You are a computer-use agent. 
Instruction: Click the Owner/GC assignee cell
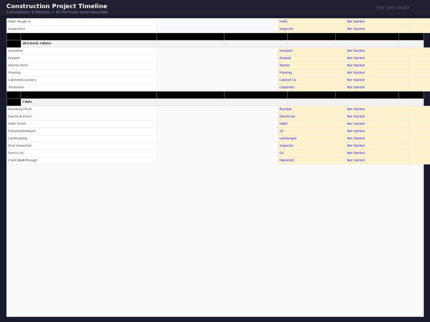pyautogui.click(x=311, y=160)
